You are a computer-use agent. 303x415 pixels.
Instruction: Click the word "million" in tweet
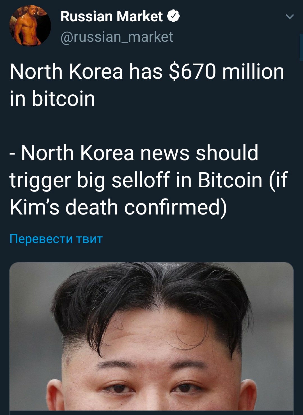click(253, 71)
